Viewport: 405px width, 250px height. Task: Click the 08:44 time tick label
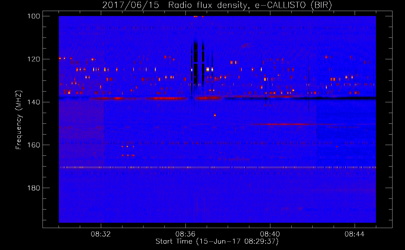[355, 234]
